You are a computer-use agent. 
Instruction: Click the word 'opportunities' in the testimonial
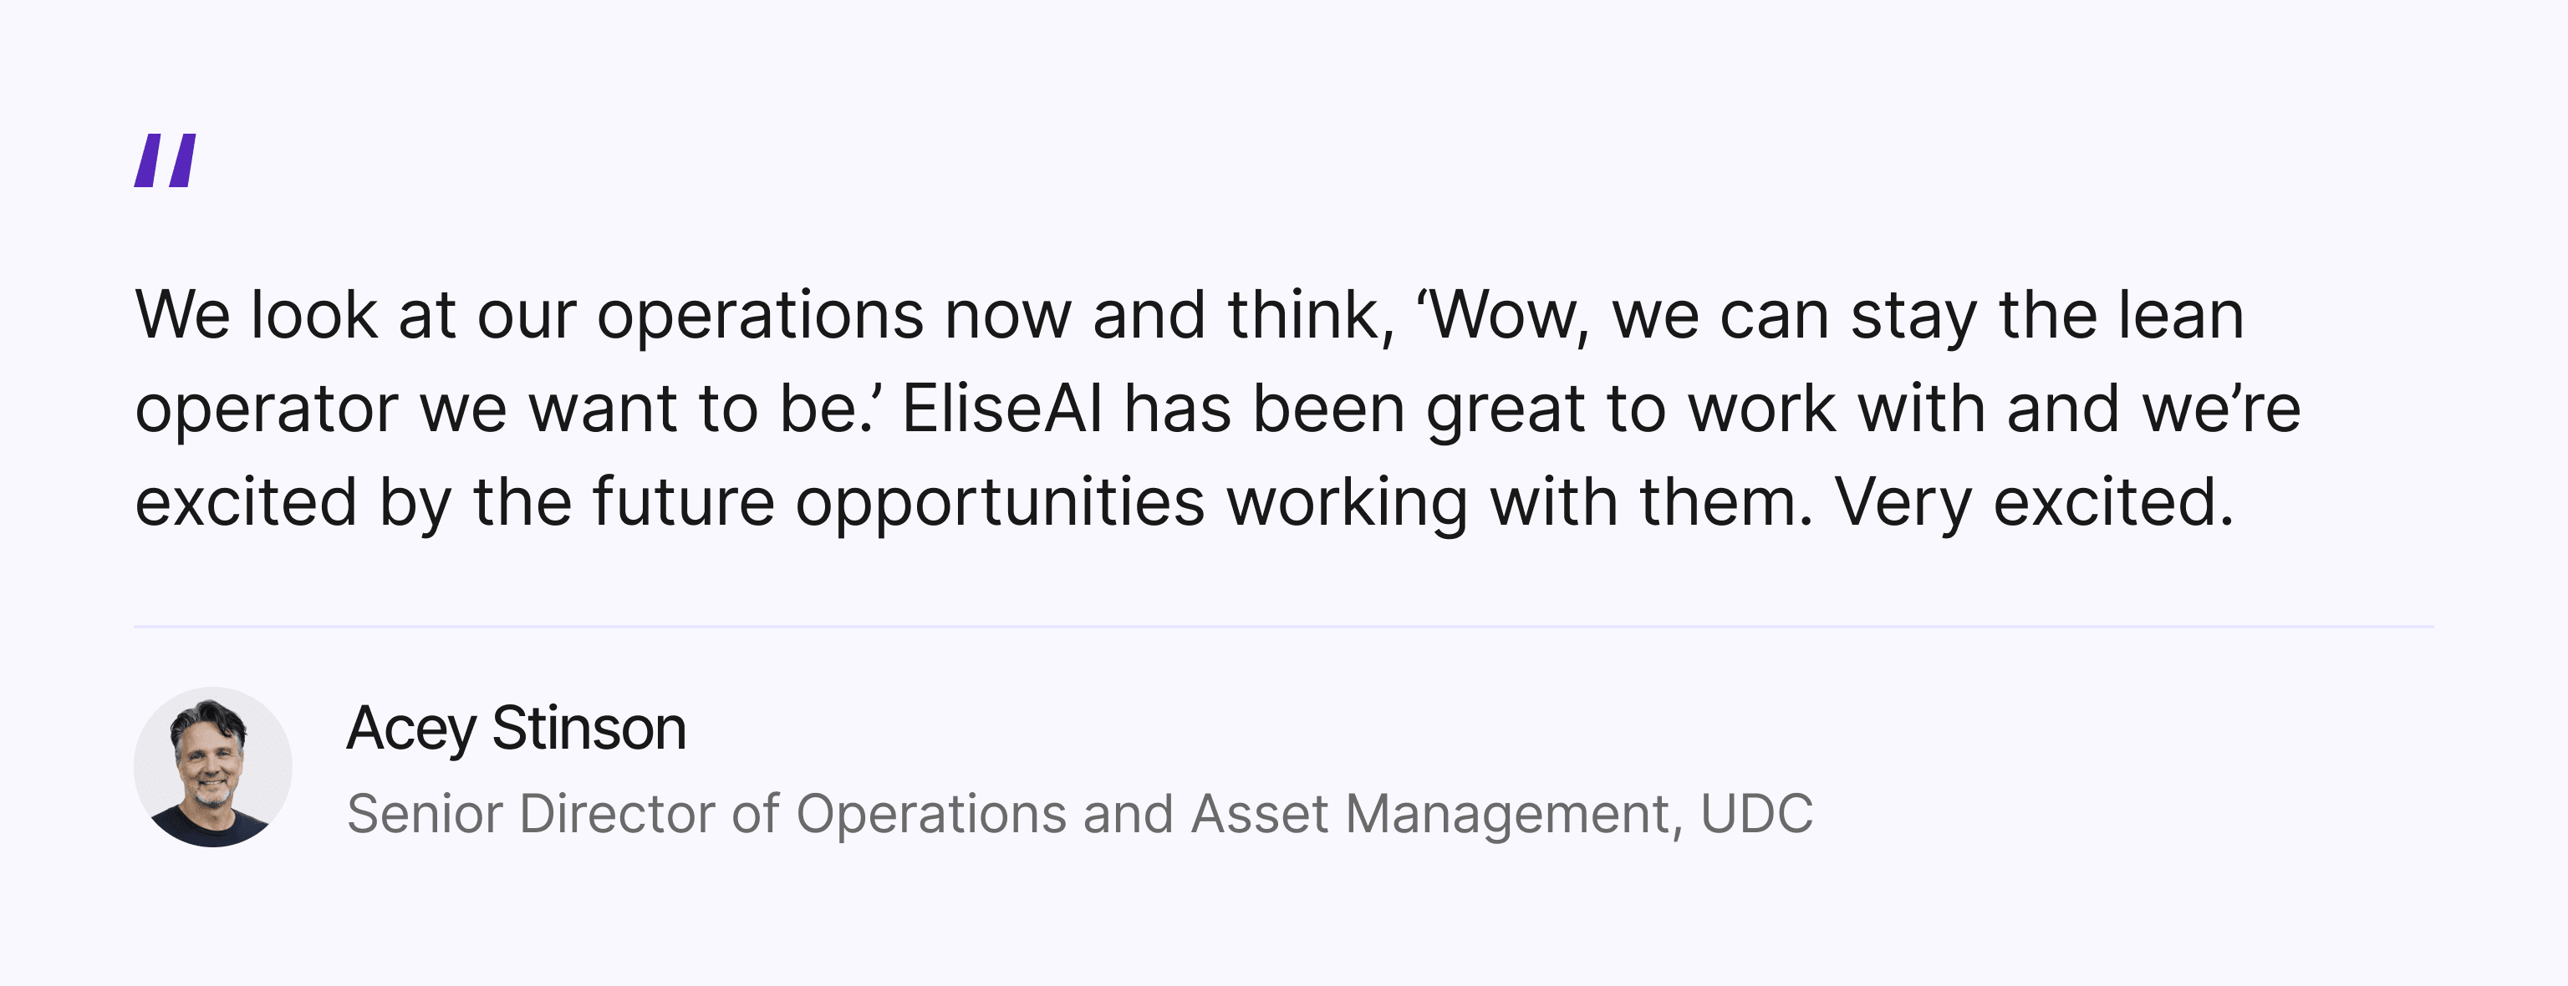1000,504
